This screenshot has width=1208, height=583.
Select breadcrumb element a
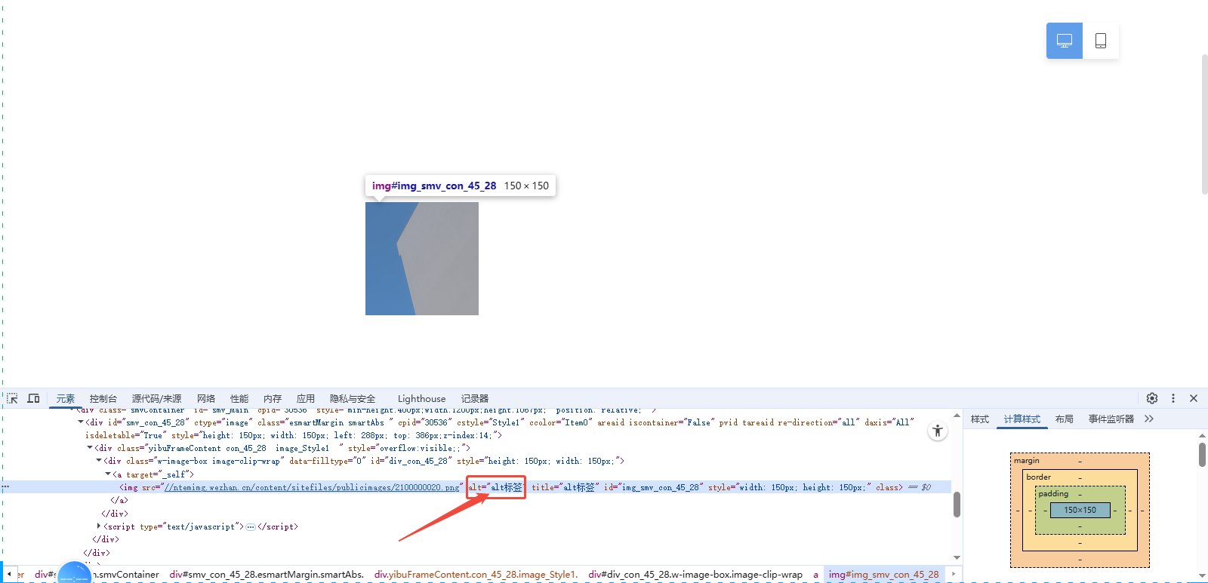[815, 575]
